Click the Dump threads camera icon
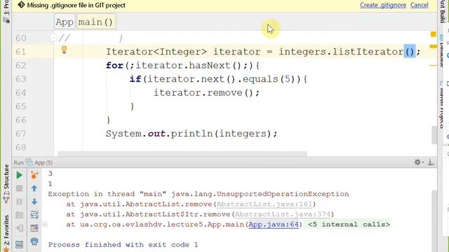Image resolution: width=449 pixels, height=252 pixels. point(19,215)
